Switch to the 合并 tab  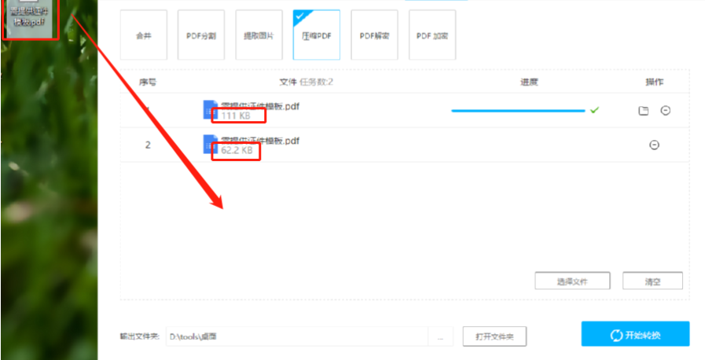143,35
